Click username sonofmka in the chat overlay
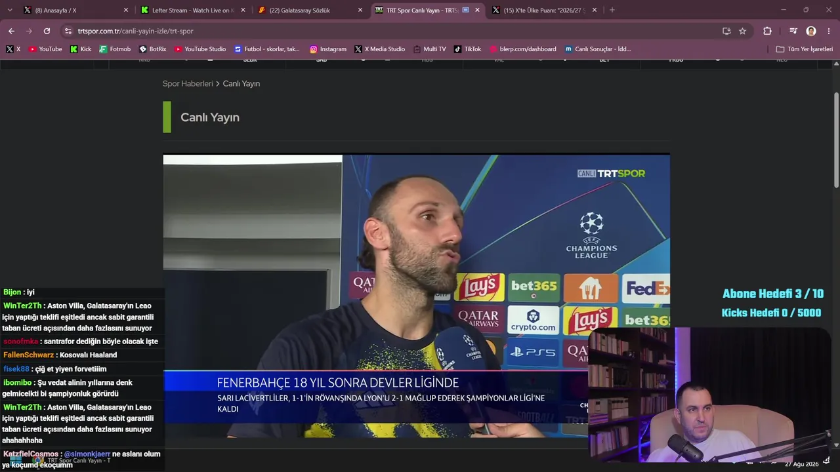The image size is (840, 472). (21, 342)
